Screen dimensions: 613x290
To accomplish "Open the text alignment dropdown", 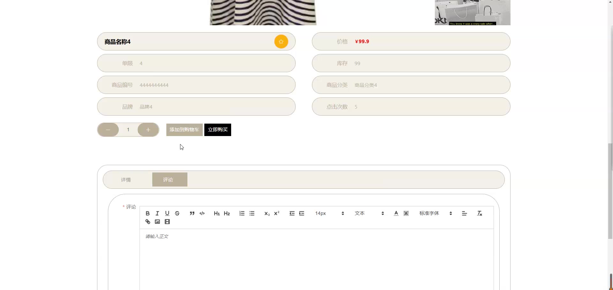I will coord(465,213).
